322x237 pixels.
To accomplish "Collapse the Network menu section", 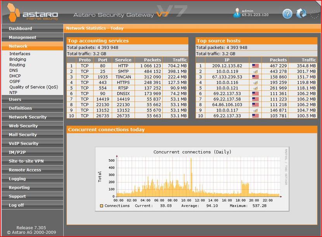I will (x=33, y=46).
